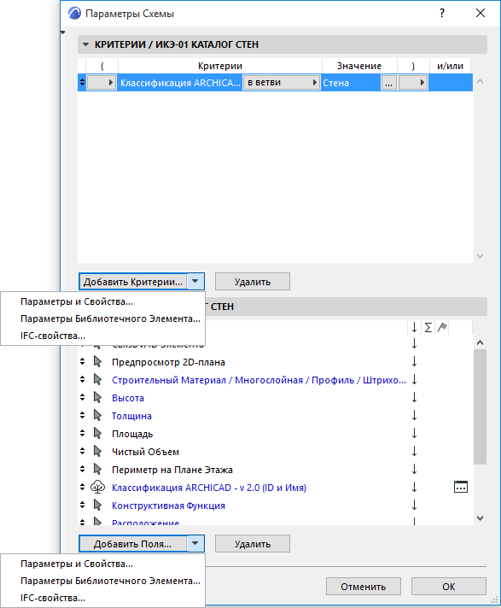Viewport: 501px width, 608px height.
Task: Click the small black arrow at the dialog's left edge
Action: point(63,33)
